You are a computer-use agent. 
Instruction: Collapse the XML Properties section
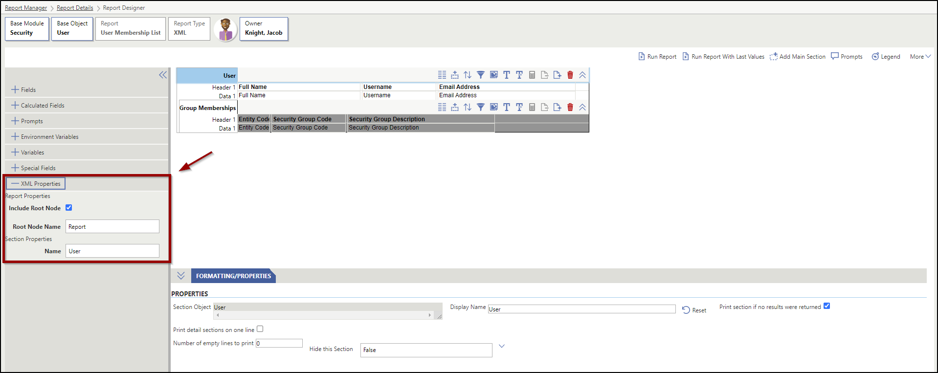pyautogui.click(x=36, y=184)
